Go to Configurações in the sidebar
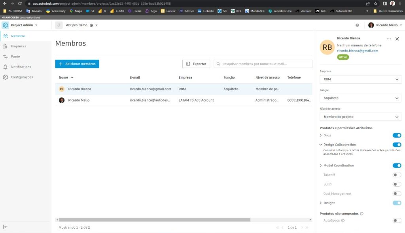 click(22, 77)
